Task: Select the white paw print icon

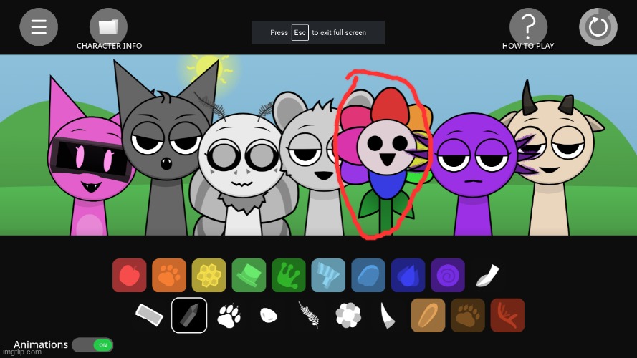Action: (229, 315)
